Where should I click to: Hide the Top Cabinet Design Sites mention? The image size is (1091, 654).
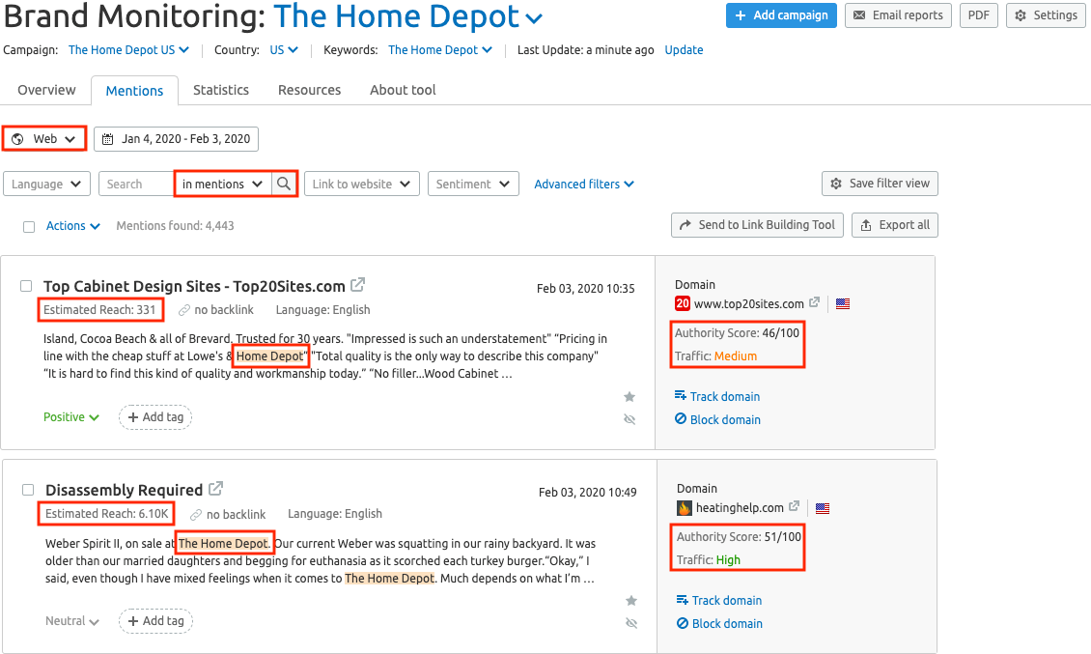[x=629, y=419]
